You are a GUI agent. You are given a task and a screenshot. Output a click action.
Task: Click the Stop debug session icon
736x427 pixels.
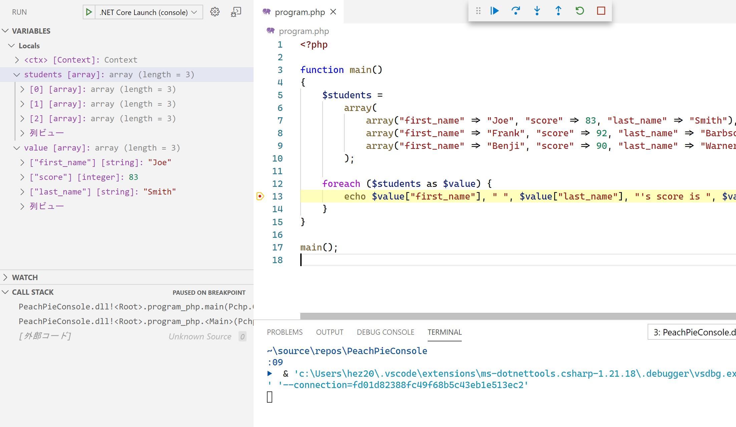(x=601, y=11)
